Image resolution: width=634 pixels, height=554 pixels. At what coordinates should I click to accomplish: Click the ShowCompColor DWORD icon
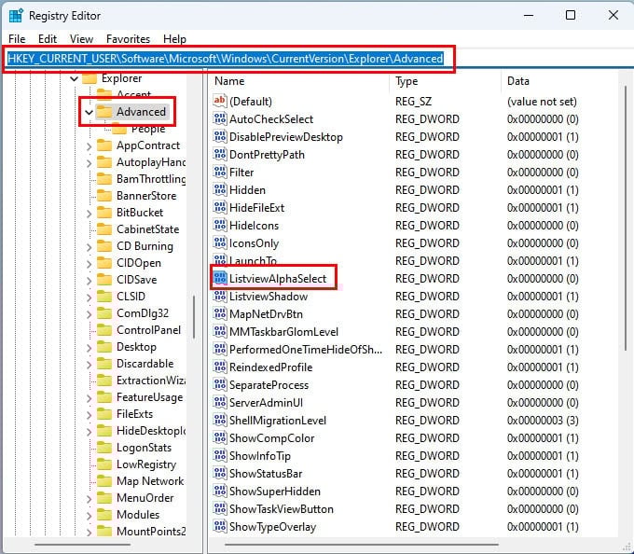[220, 438]
